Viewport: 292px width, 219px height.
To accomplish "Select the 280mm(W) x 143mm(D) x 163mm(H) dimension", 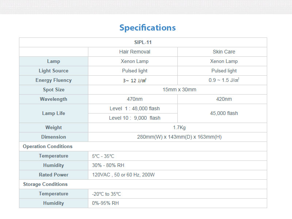I will pyautogui.click(x=179, y=137).
